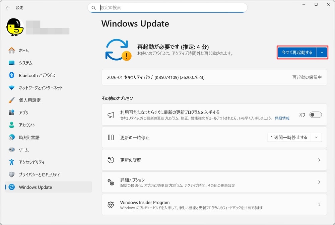Expand the restart now dropdown arrow
The width and height of the screenshot is (335, 225).
coord(322,53)
